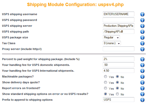
Task: View info icon for USPS package size
Action: coord(142,38)
